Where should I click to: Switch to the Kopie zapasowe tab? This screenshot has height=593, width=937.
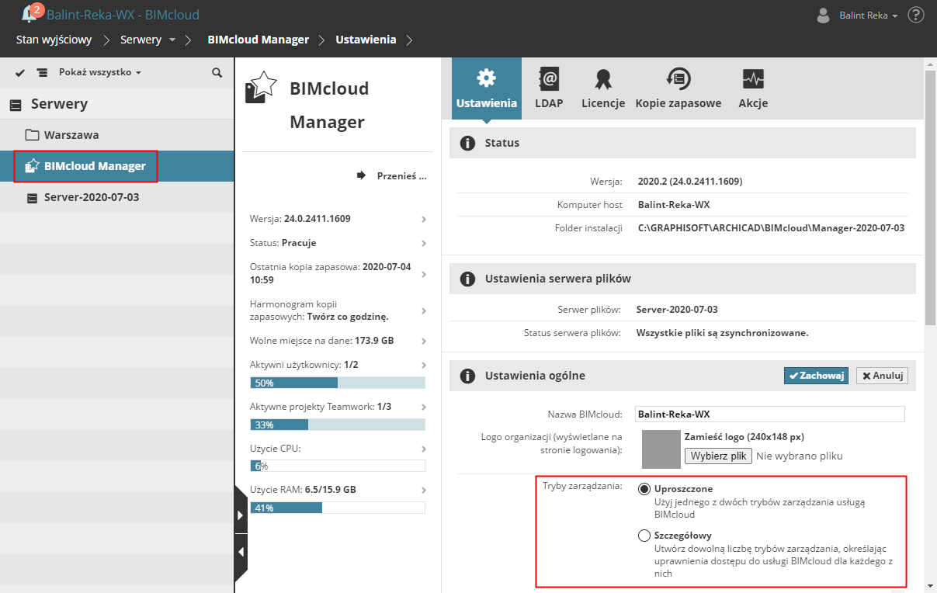(678, 87)
